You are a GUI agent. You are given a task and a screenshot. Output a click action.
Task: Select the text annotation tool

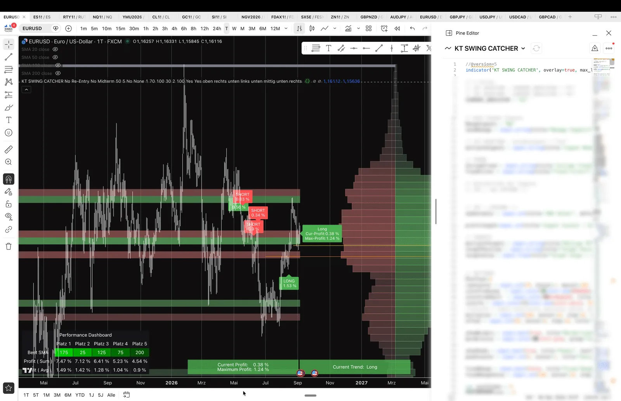(x=9, y=120)
